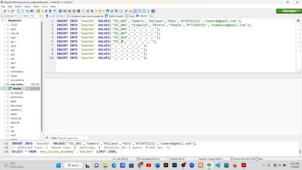Open the blue help toolbar icon
Screen dimensions: 302x170
[x=60, y=11]
